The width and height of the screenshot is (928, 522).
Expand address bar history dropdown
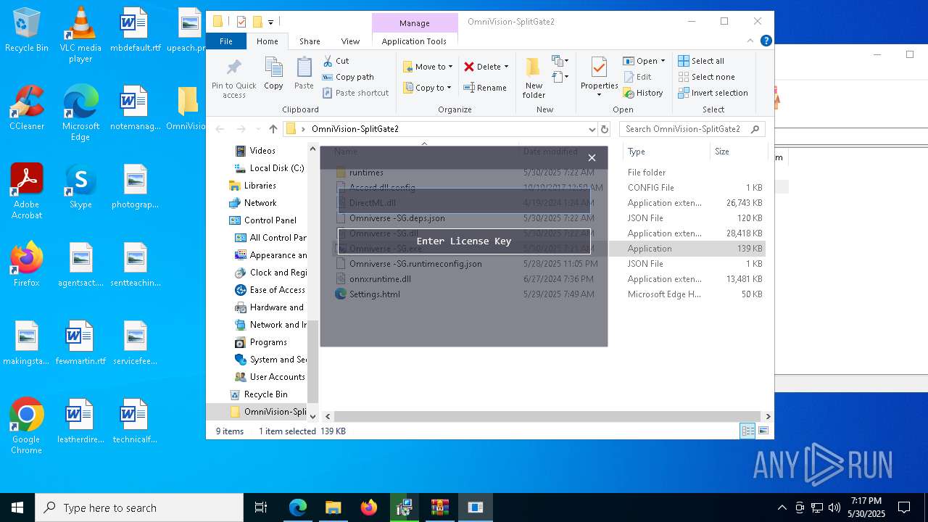[x=592, y=129]
